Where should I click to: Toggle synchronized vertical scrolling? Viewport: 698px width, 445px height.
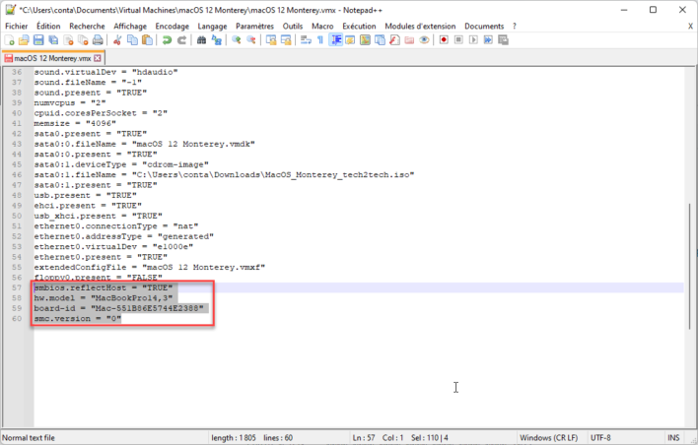271,40
